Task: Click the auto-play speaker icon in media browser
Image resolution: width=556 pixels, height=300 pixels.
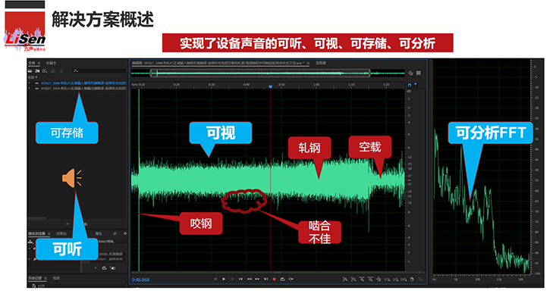Action: (x=113, y=268)
